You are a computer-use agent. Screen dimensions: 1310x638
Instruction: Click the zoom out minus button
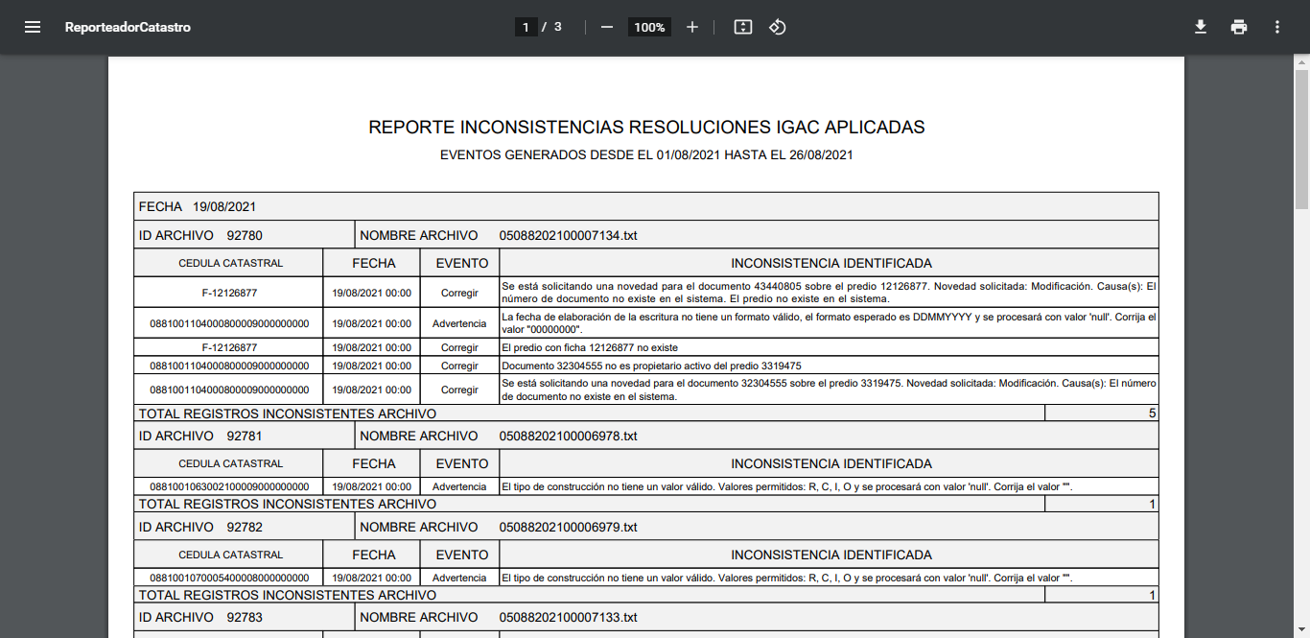pos(606,27)
